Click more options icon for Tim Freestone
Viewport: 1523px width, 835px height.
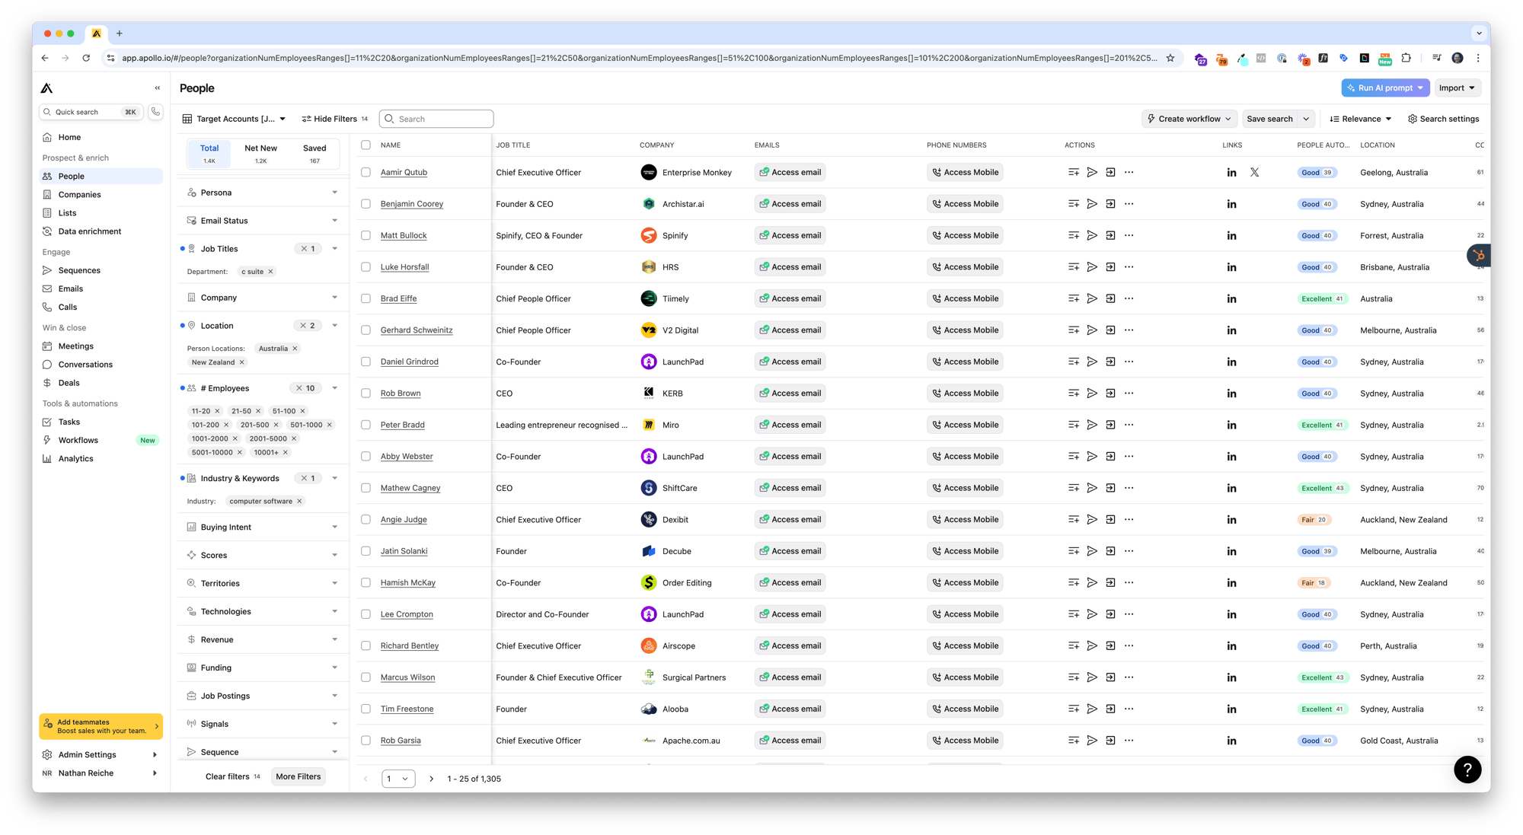[x=1129, y=709]
